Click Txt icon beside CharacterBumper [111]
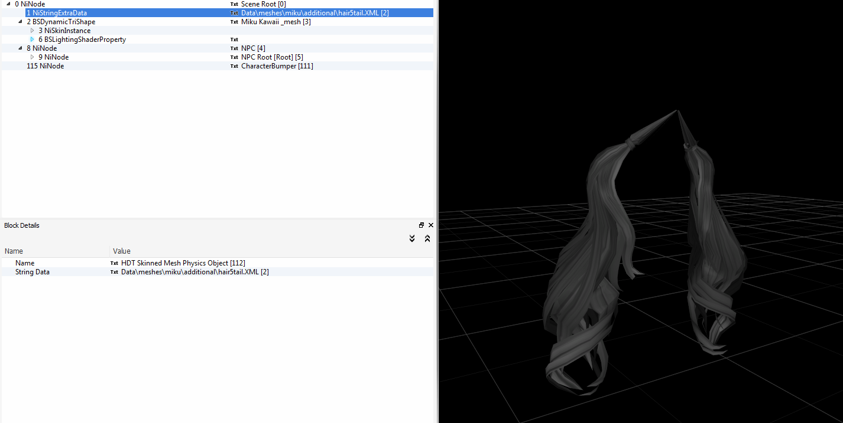 click(x=234, y=66)
